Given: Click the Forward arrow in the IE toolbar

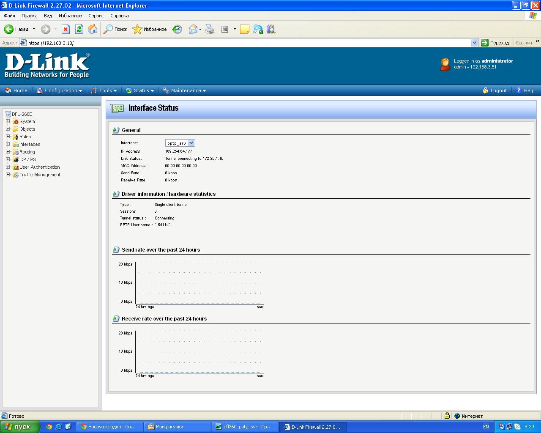Looking at the screenshot, I should (x=46, y=29).
